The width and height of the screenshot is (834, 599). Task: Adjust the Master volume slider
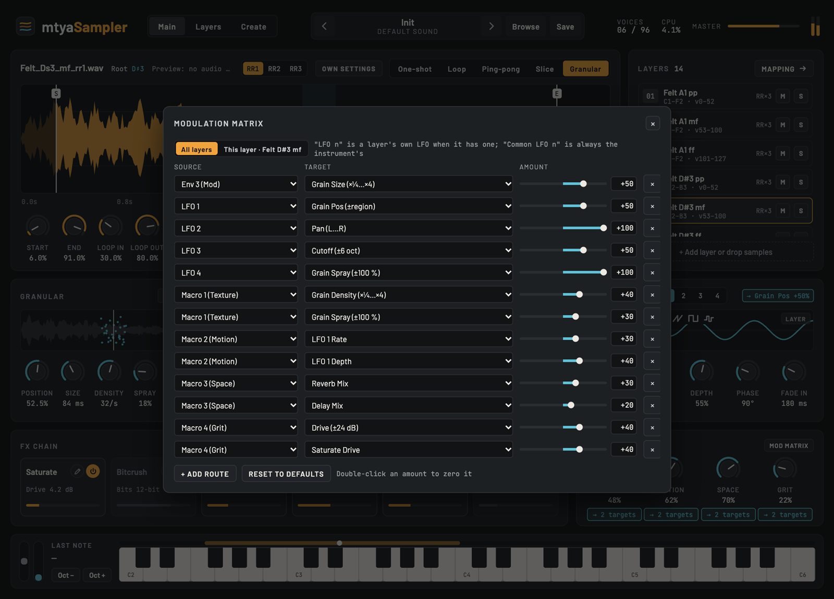763,26
